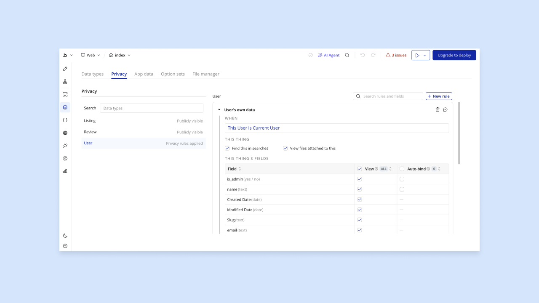Select the Listing data type
The height and width of the screenshot is (303, 539).
[x=144, y=121]
